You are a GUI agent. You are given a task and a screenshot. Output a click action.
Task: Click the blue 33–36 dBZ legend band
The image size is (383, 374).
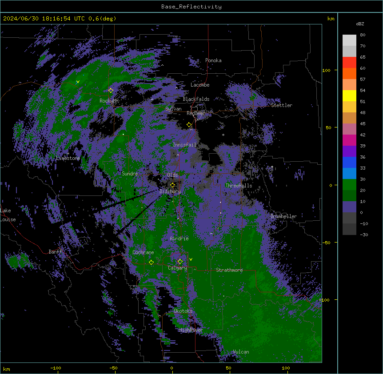click(349, 163)
